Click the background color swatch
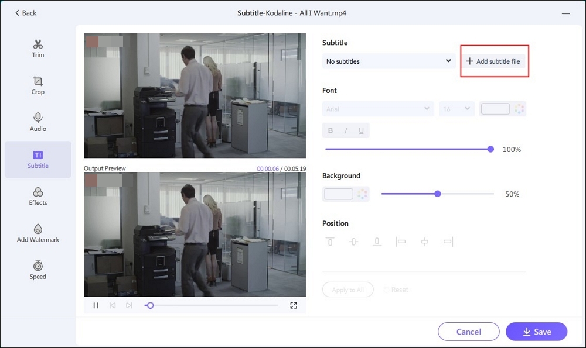 click(x=339, y=194)
